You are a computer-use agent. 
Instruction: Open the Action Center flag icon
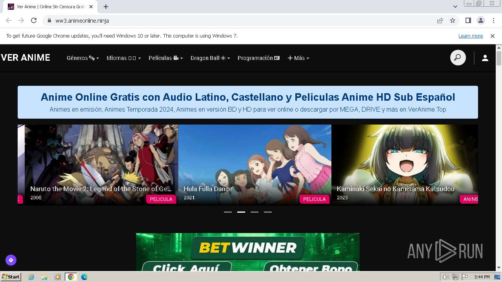pos(465,277)
